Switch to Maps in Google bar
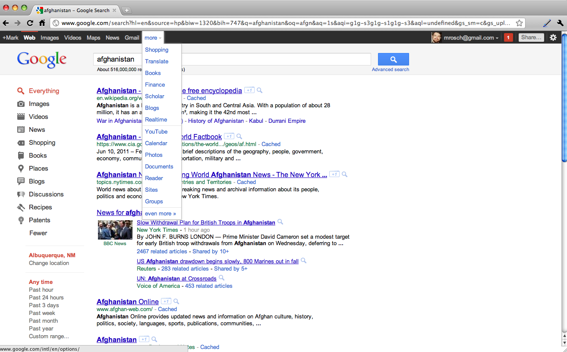Image resolution: width=567 pixels, height=352 pixels. click(93, 37)
